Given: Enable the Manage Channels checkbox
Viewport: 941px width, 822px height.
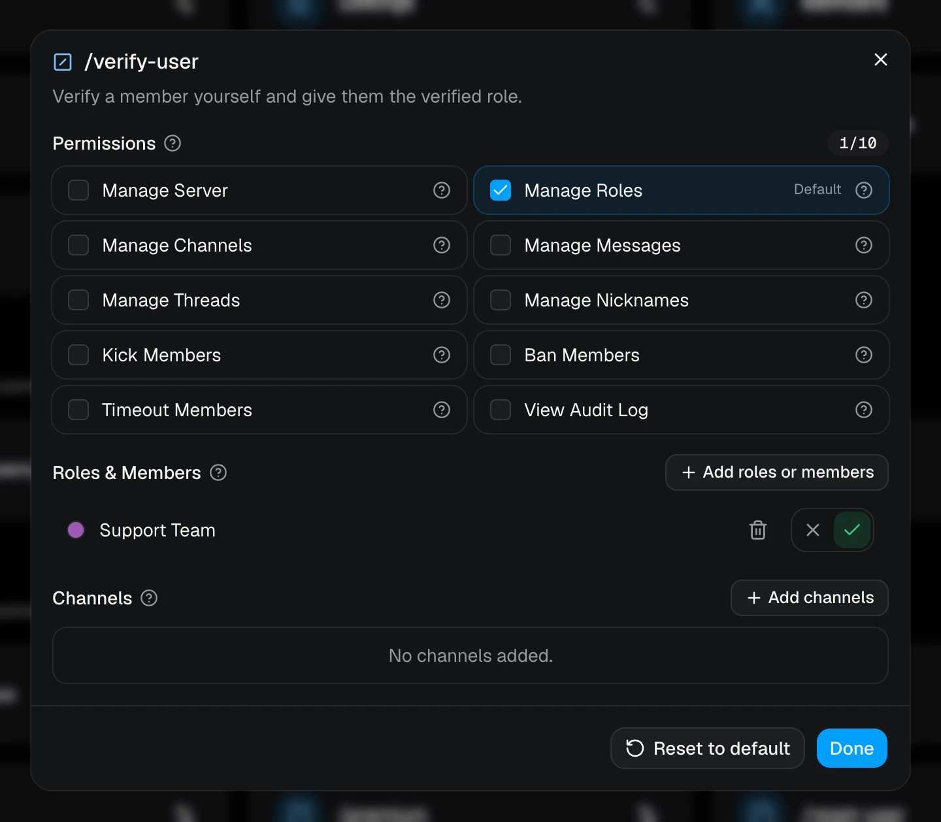Looking at the screenshot, I should coord(78,245).
